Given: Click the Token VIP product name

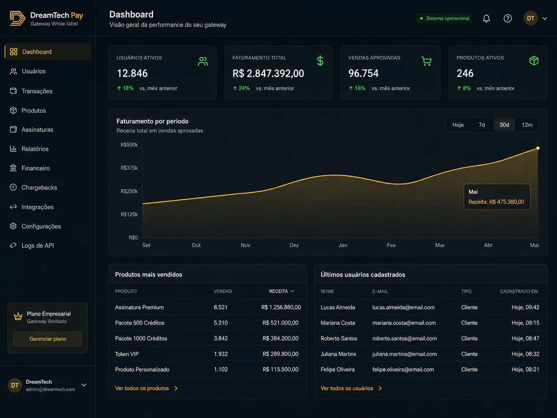Looking at the screenshot, I should [127, 354].
